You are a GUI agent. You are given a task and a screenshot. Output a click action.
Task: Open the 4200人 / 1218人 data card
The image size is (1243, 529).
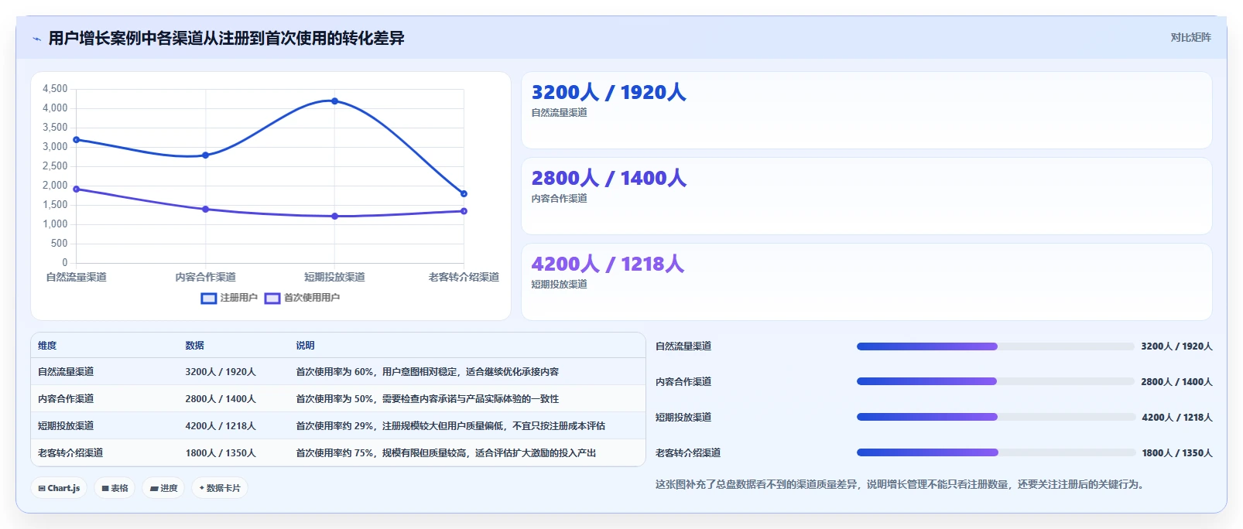pos(867,282)
